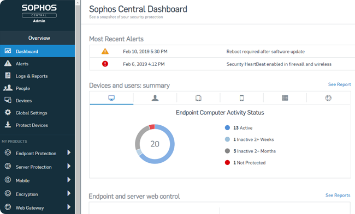This screenshot has height=214, width=355.
Task: Click the Protect Devices download icon
Action: pyautogui.click(x=8, y=125)
